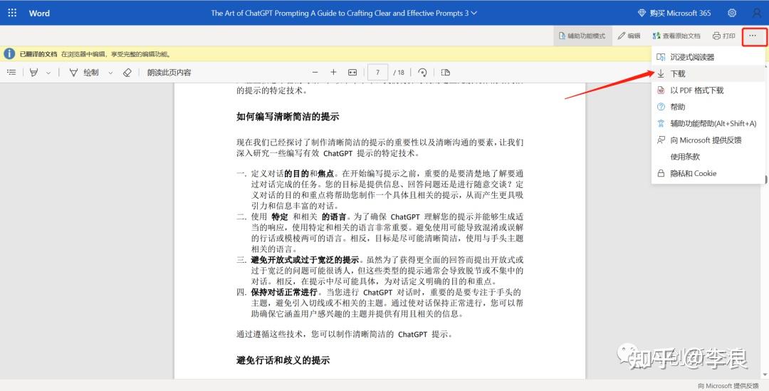The image size is (769, 391).
Task: Click the 如何编写清晰简洁的提示 heading
Action: click(288, 117)
